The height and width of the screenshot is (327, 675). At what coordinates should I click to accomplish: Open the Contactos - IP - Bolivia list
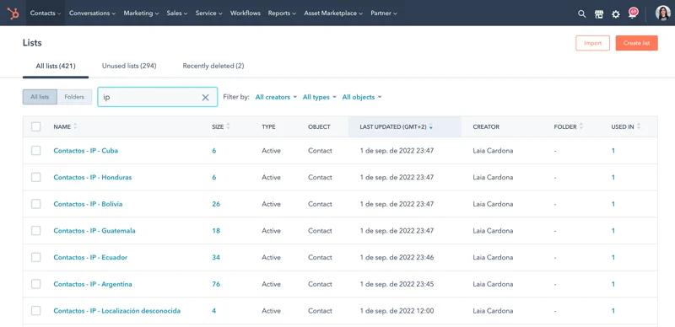[88, 204]
